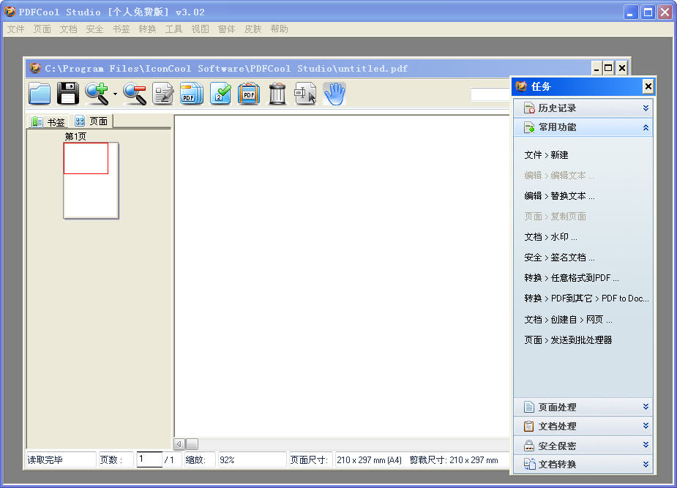Click the PDFCool Studio application icon
This screenshot has height=488, width=677.
click(x=10, y=12)
